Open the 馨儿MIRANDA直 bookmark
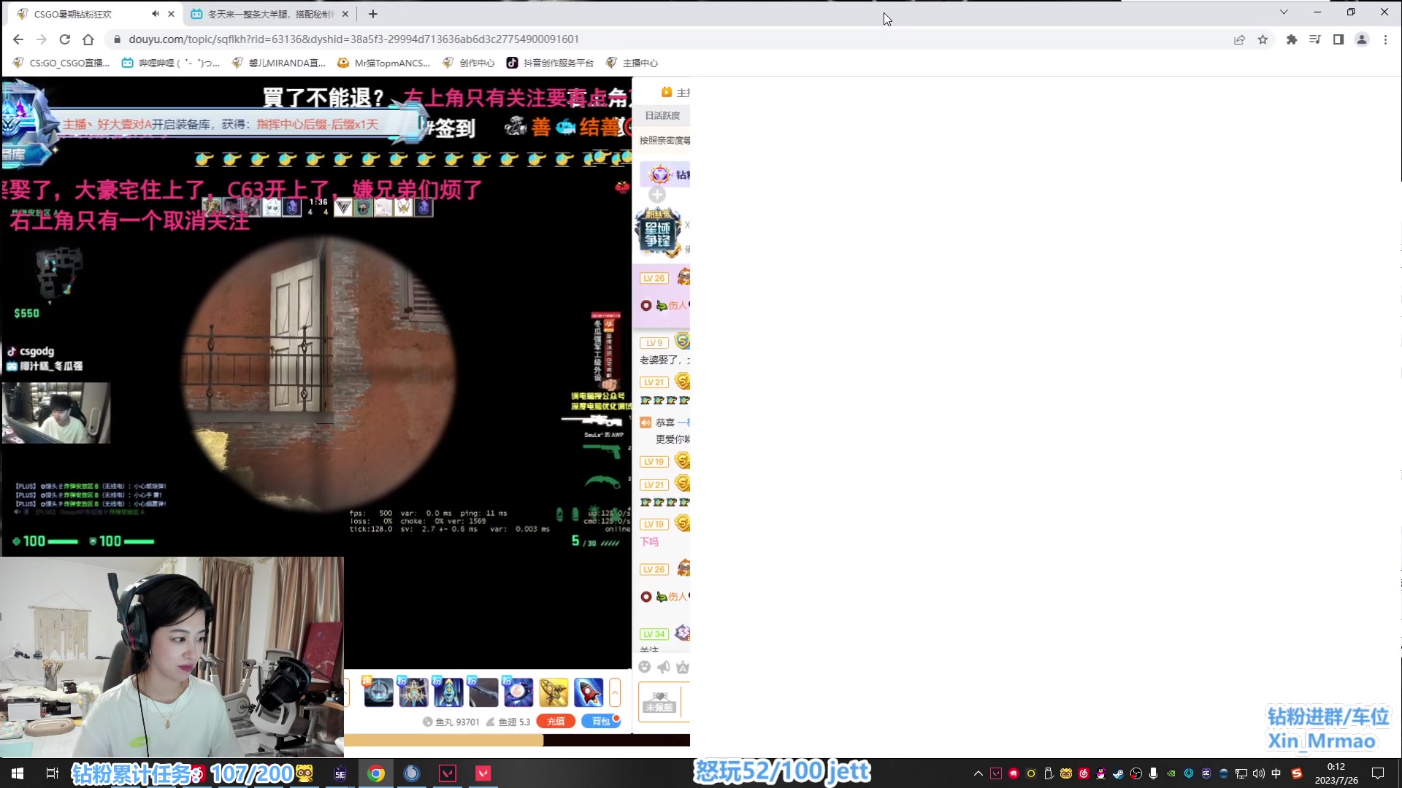 coord(278,63)
